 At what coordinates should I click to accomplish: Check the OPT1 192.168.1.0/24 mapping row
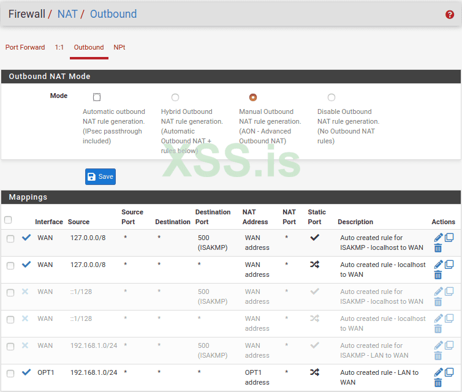[10, 374]
